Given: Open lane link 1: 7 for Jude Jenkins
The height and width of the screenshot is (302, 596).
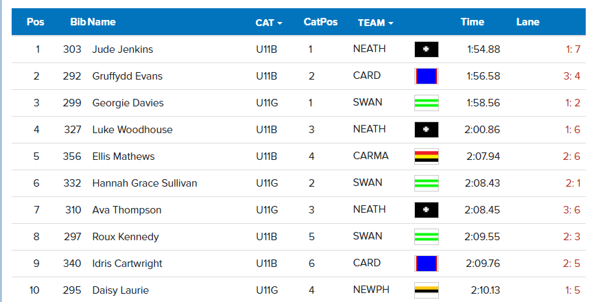Looking at the screenshot, I should click(573, 49).
